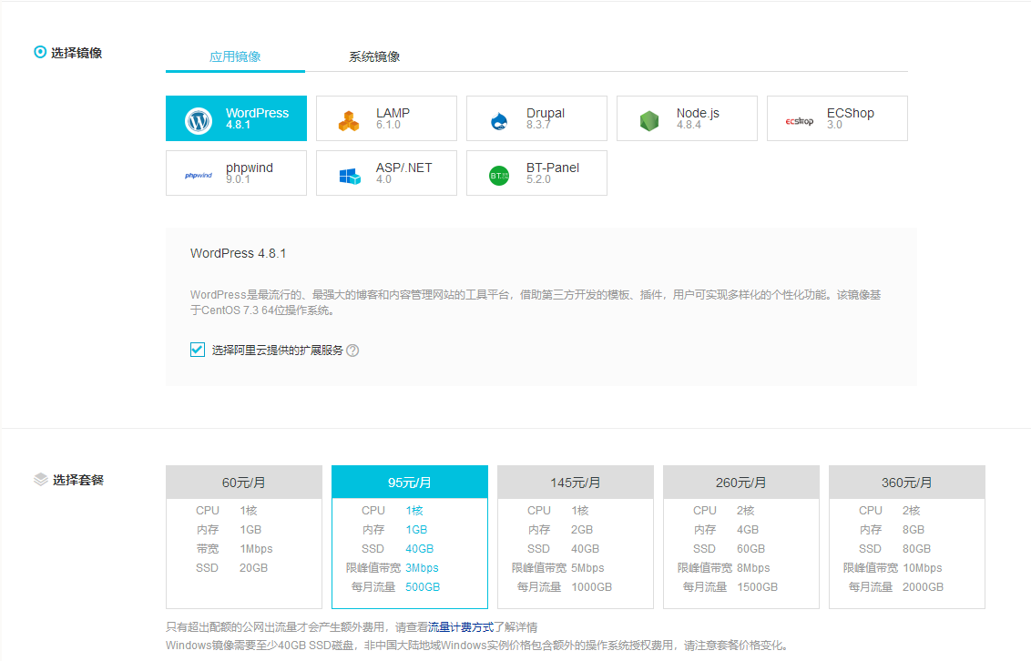The width and height of the screenshot is (1031, 661).
Task: Choose the ECShop logo icon
Action: click(799, 120)
